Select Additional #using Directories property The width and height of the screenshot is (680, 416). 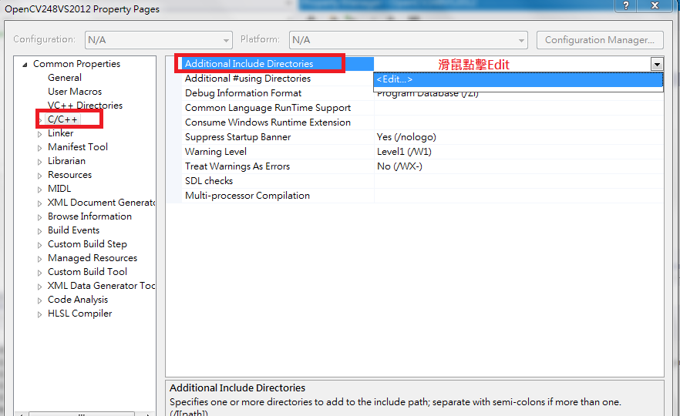click(x=247, y=79)
